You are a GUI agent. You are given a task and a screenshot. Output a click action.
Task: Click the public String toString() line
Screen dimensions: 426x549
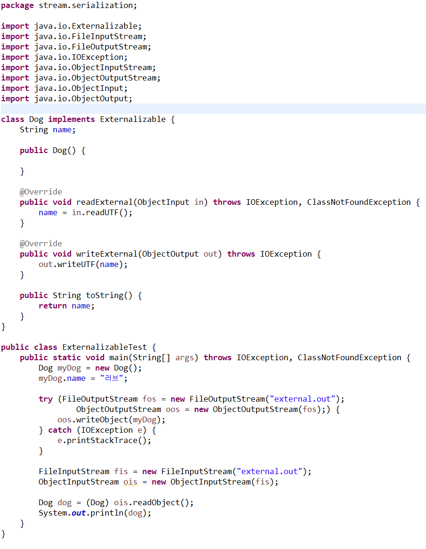click(81, 296)
